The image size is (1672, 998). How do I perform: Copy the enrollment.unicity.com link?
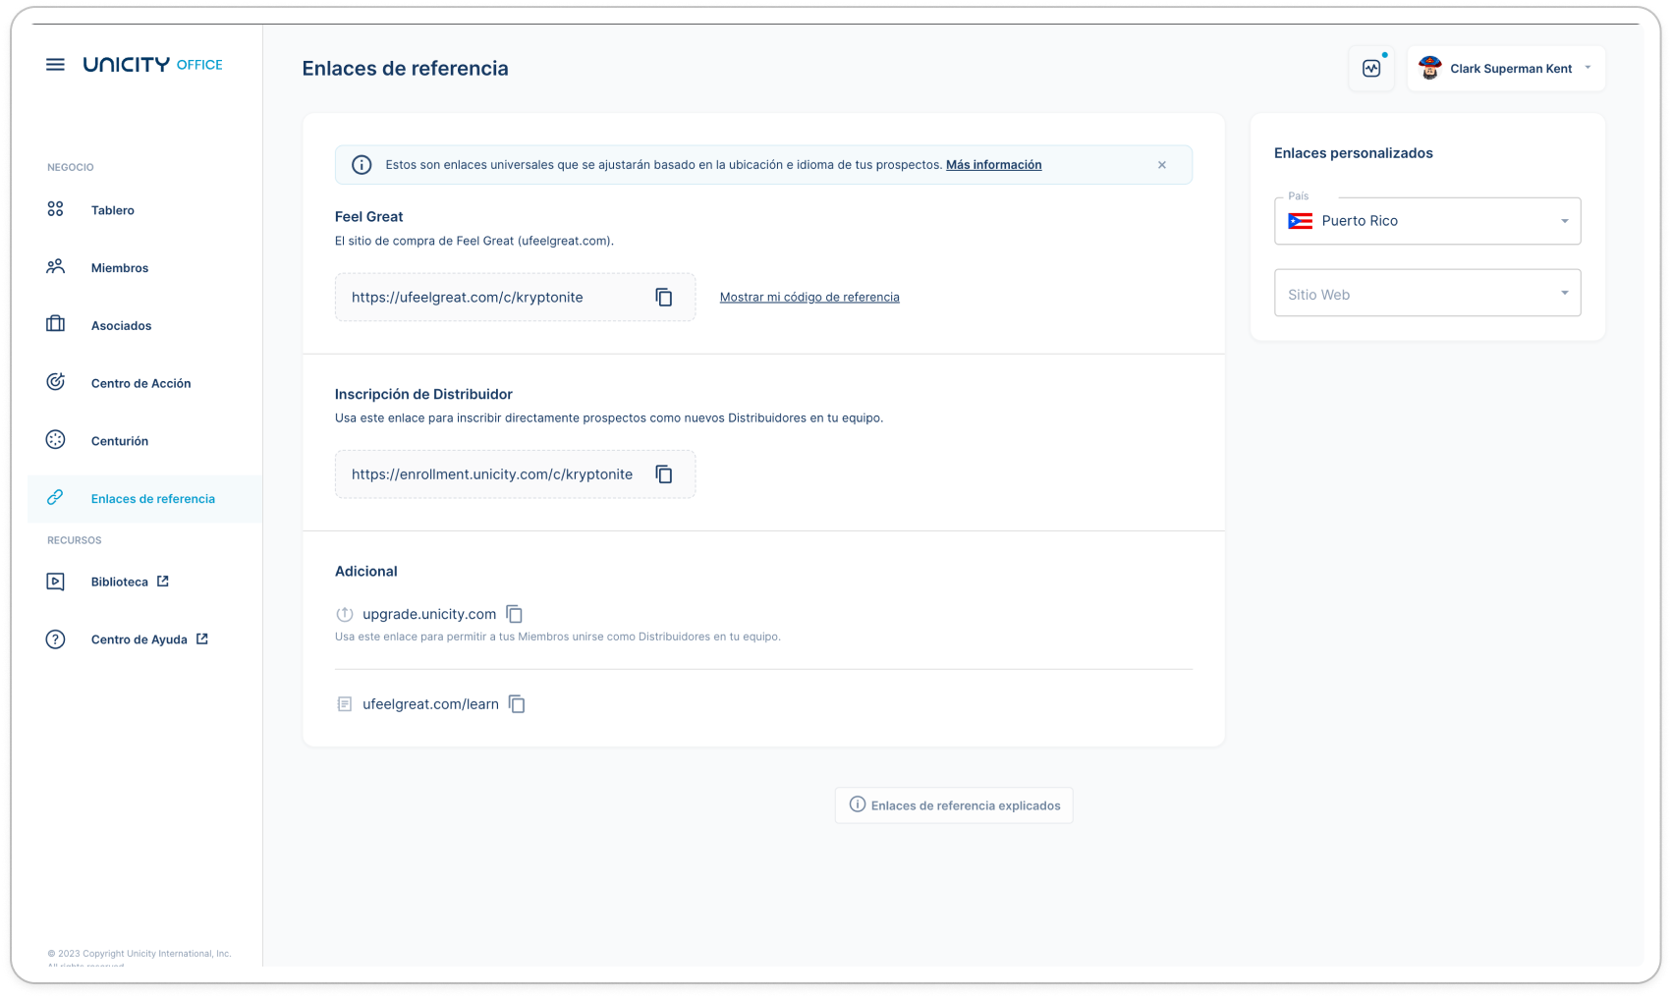(x=664, y=474)
